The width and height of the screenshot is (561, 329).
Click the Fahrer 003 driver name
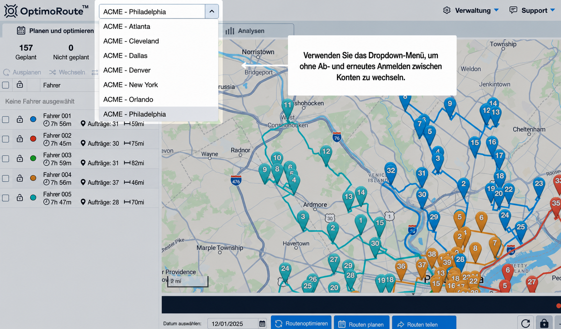57,155
